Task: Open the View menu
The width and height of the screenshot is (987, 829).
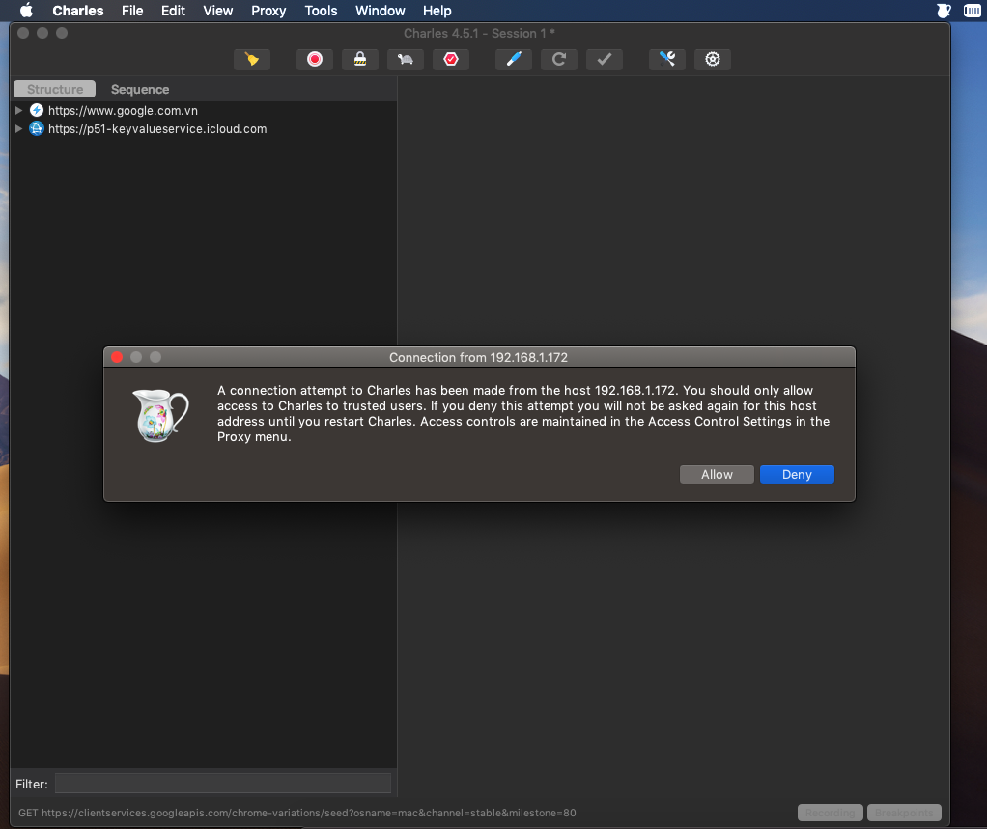Action: [218, 11]
